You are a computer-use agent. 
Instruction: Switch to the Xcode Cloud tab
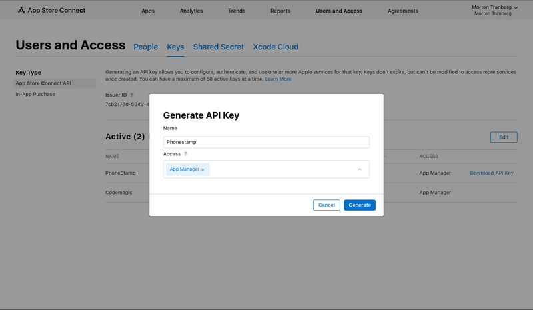coord(276,47)
